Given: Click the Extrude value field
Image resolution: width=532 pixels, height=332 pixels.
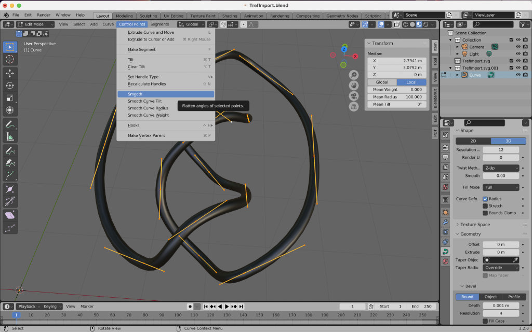Looking at the screenshot, I should (500, 252).
